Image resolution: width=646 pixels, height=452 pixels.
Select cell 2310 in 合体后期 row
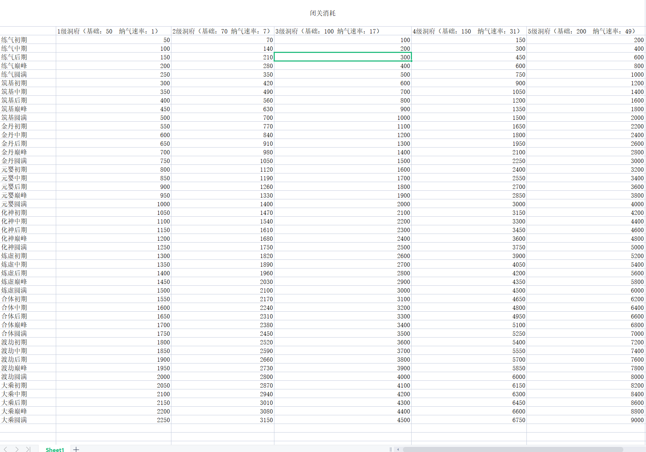coord(223,316)
